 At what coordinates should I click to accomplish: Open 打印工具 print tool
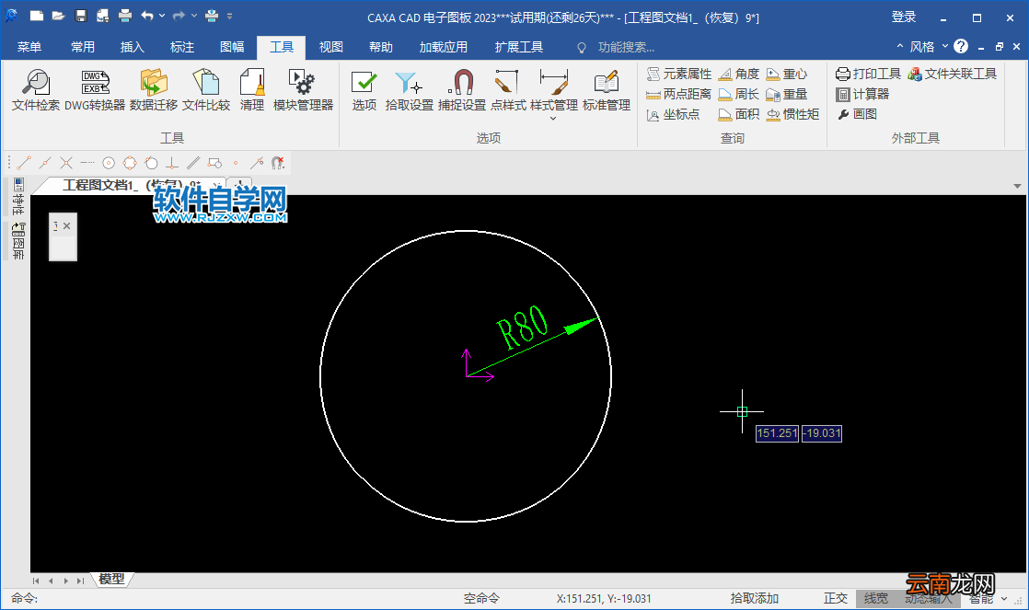coord(868,75)
